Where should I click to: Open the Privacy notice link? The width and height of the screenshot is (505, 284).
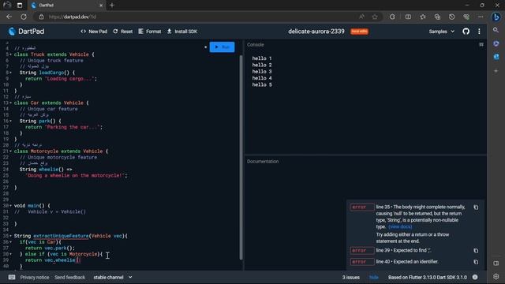click(35, 277)
